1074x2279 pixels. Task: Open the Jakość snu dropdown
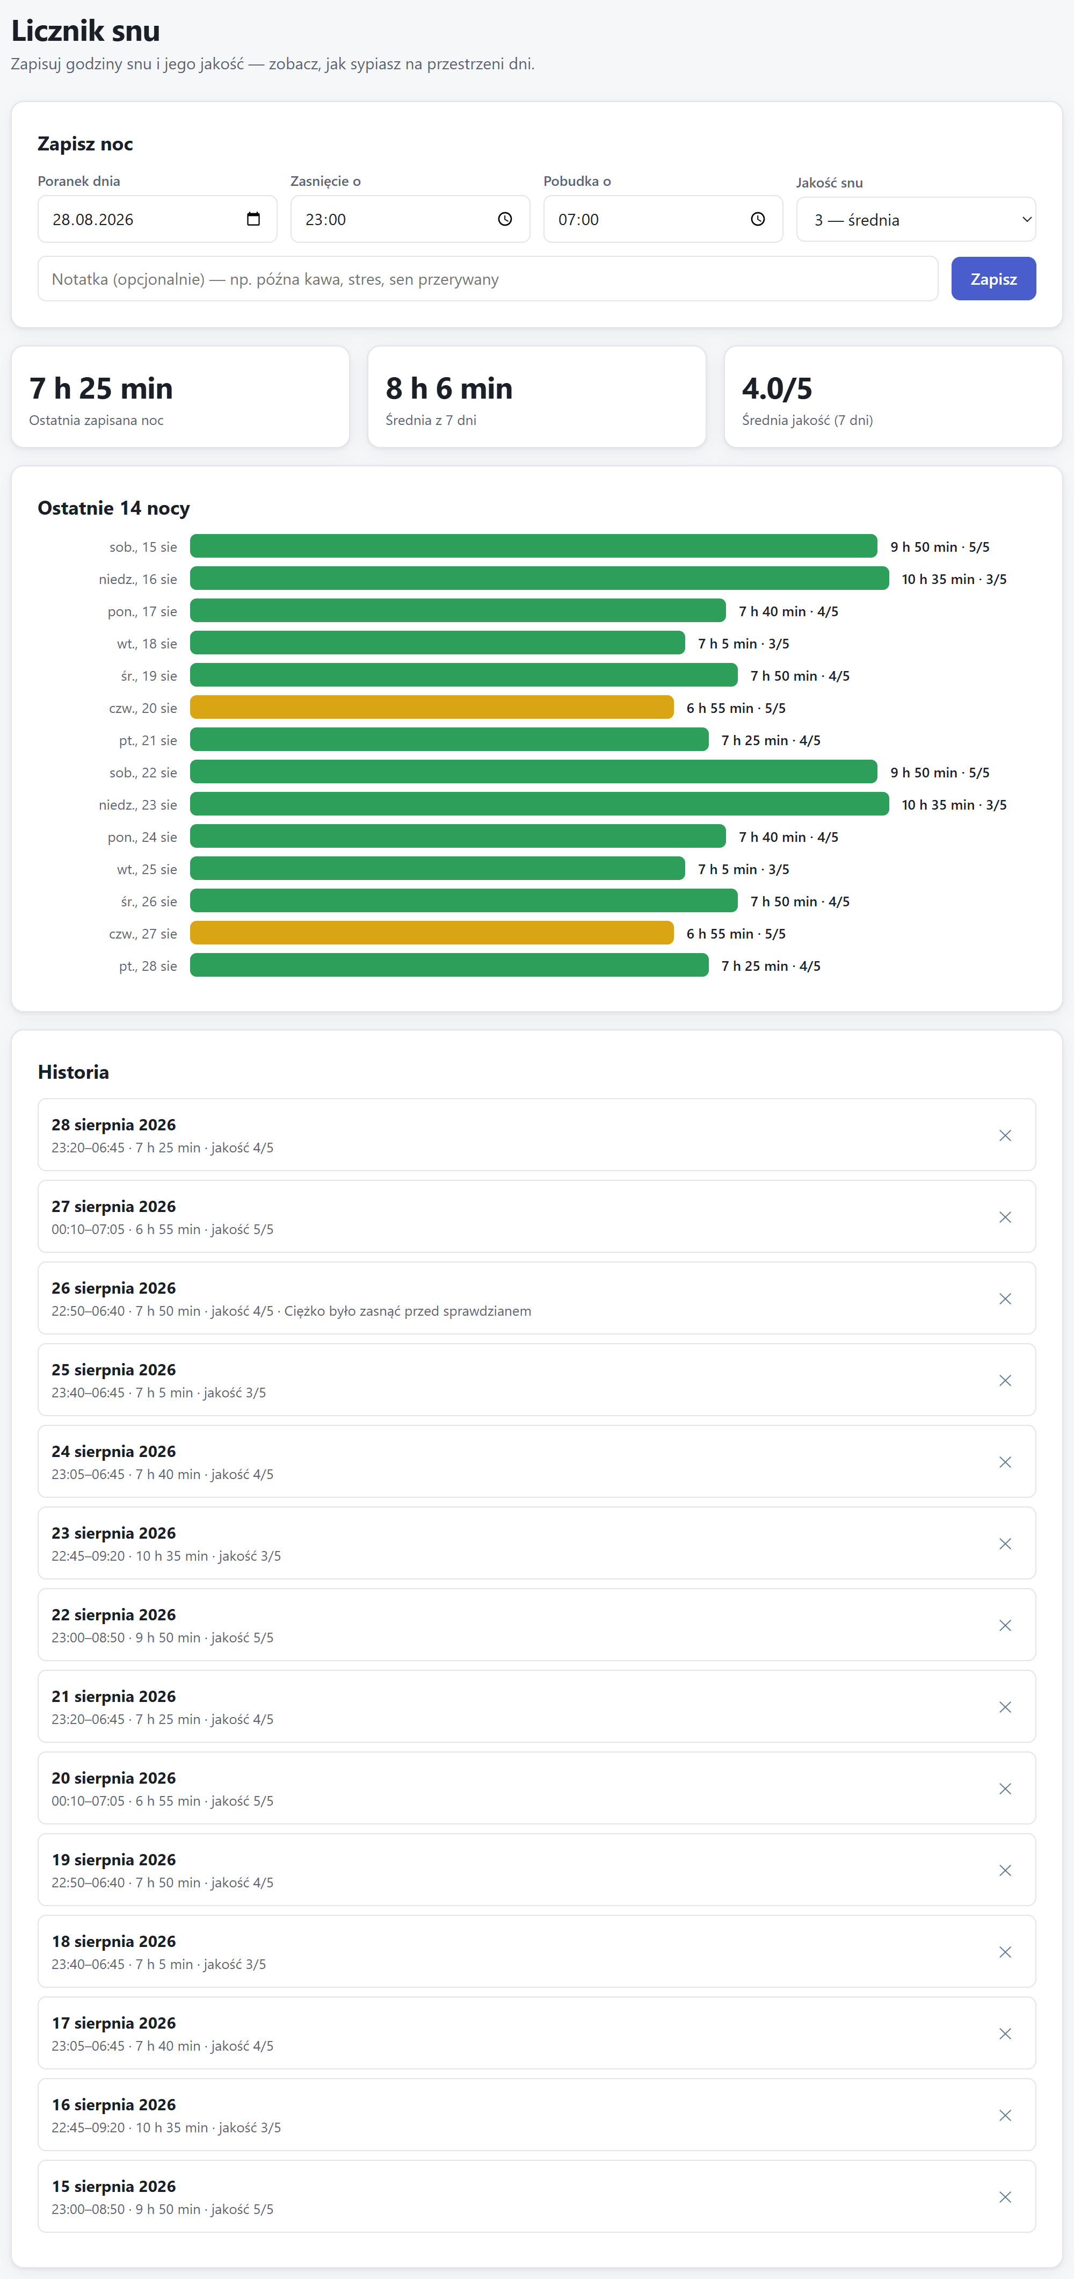(x=916, y=219)
